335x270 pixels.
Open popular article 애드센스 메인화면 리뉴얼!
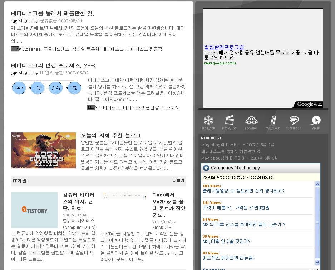[228, 258]
